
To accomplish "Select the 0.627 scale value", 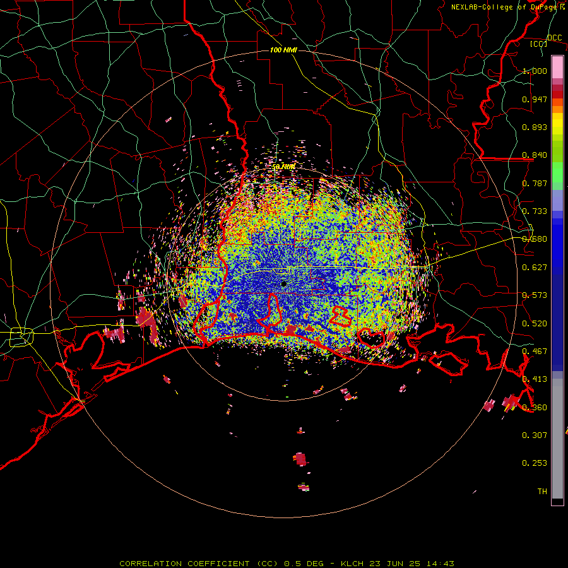I will click(535, 268).
